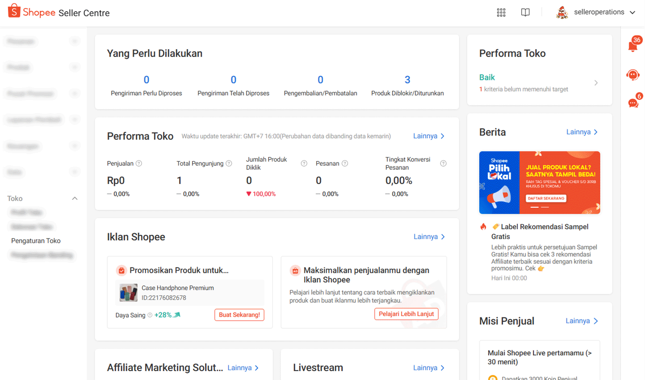Click the Pilih Lokal news banner
Image resolution: width=645 pixels, height=380 pixels.
539,183
